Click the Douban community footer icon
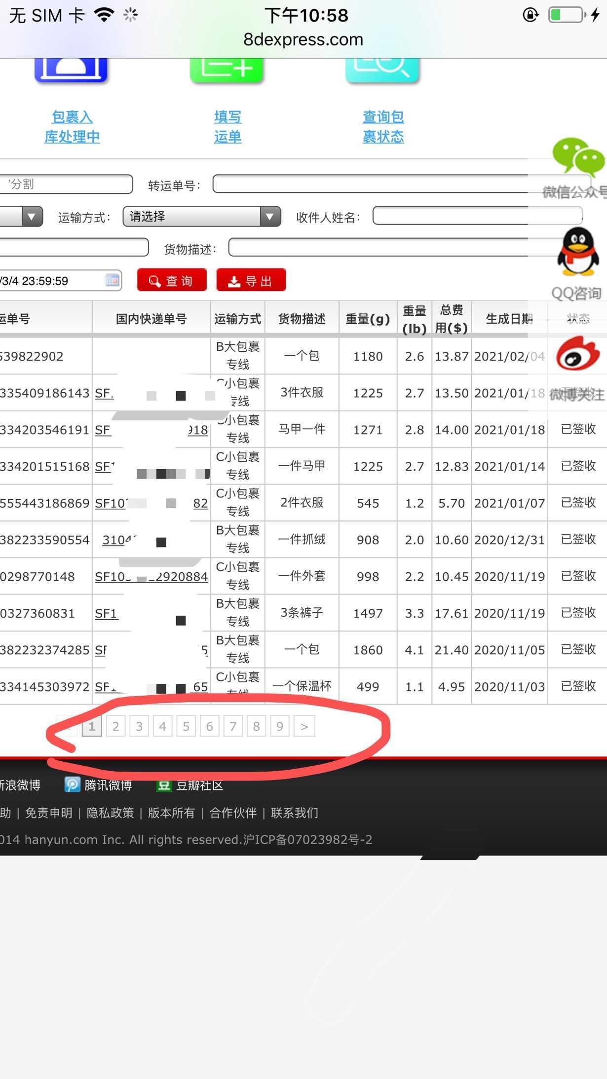This screenshot has width=607, height=1079. coord(164,785)
